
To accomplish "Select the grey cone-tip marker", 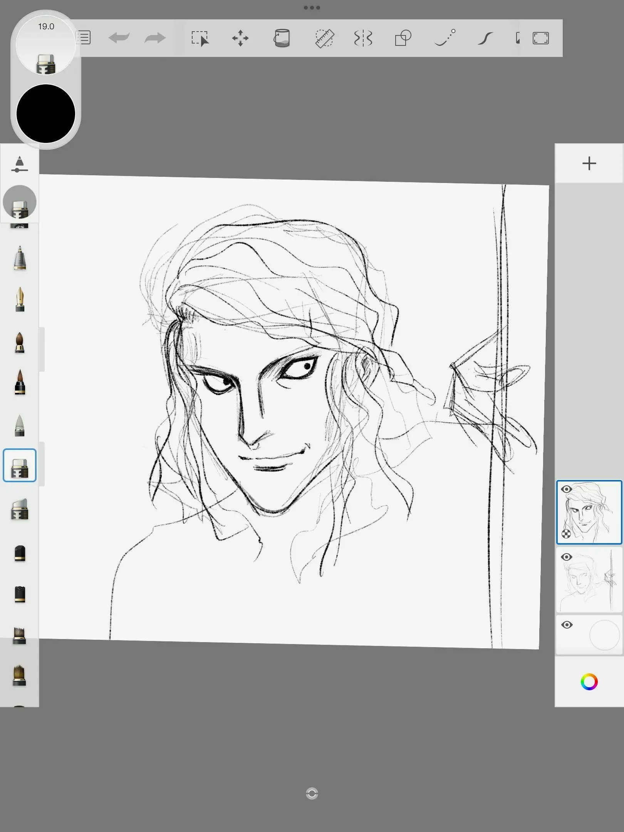I will 20,425.
